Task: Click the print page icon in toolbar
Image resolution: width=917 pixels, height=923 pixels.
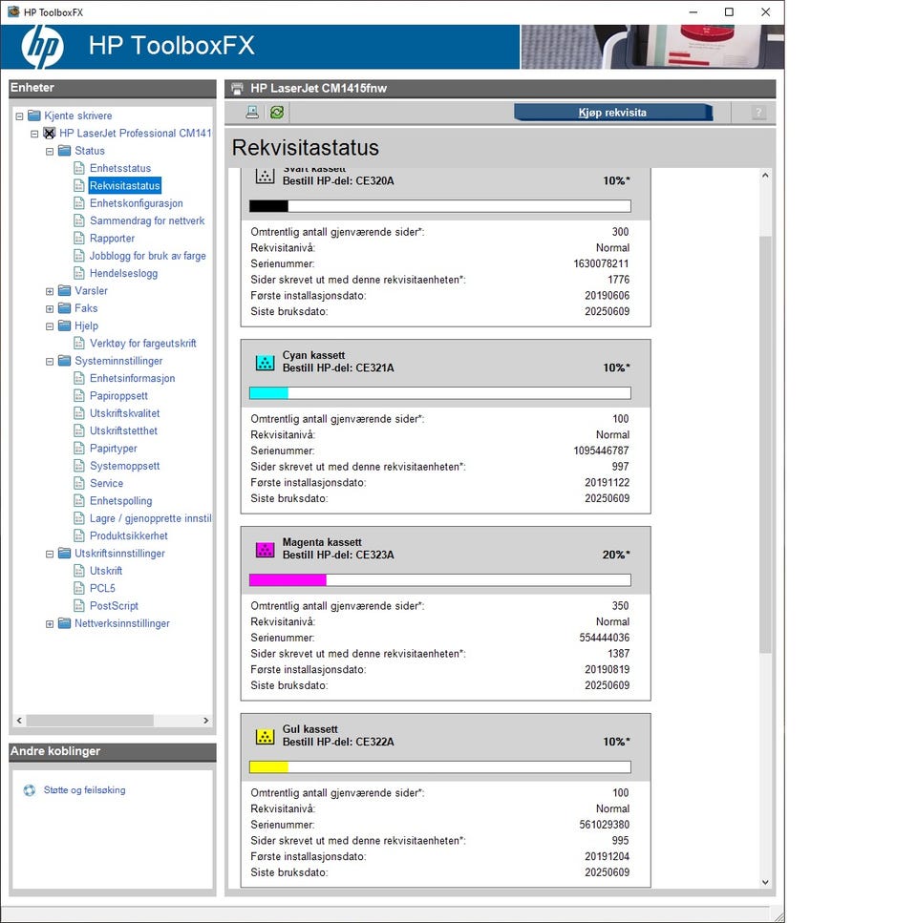Action: click(x=252, y=112)
